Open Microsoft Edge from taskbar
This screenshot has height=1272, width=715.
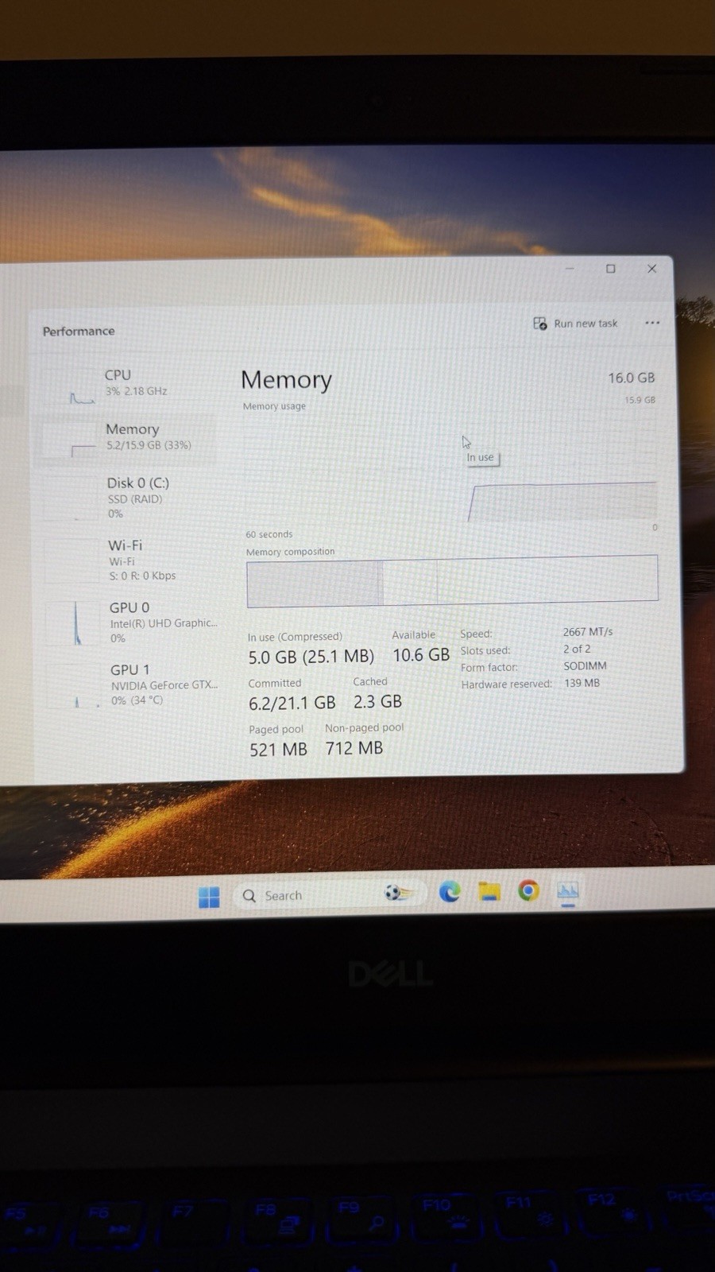click(450, 892)
